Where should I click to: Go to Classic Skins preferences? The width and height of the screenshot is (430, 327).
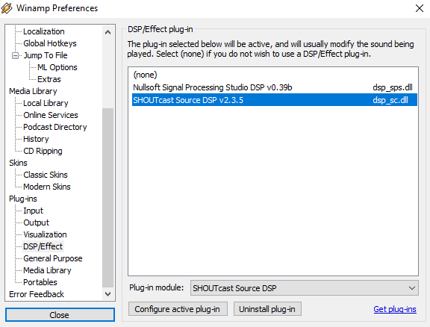(x=46, y=175)
